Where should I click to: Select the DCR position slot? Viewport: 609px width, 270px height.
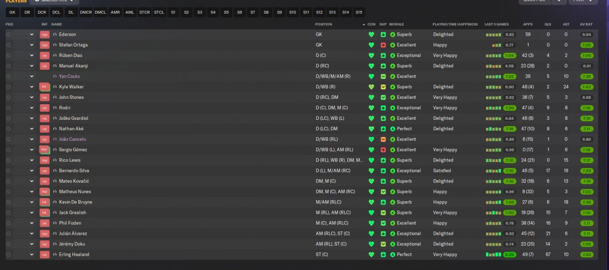[42, 12]
